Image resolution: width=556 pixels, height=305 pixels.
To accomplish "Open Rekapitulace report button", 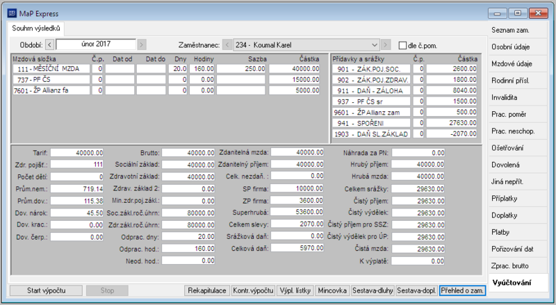I will [x=207, y=290].
